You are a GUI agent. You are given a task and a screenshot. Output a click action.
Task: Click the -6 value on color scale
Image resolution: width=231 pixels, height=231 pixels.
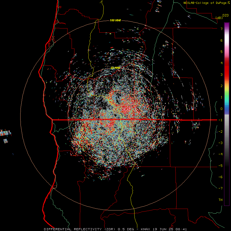220,177
